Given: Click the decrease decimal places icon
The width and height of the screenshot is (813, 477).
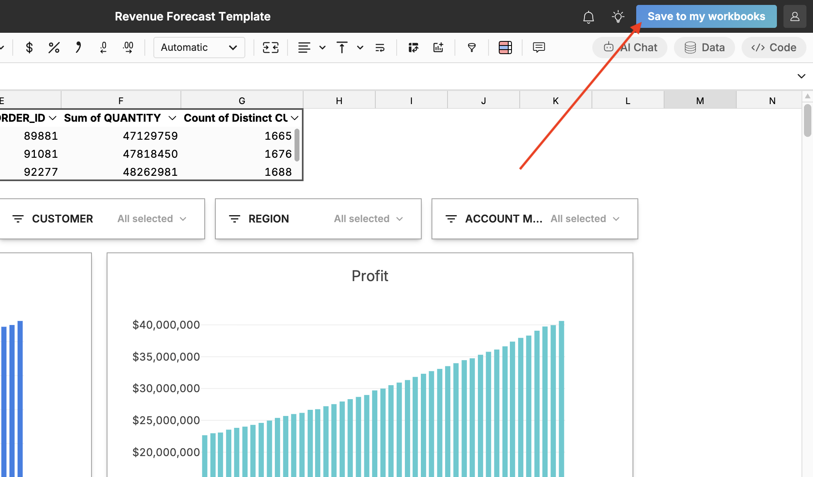Looking at the screenshot, I should pos(103,48).
